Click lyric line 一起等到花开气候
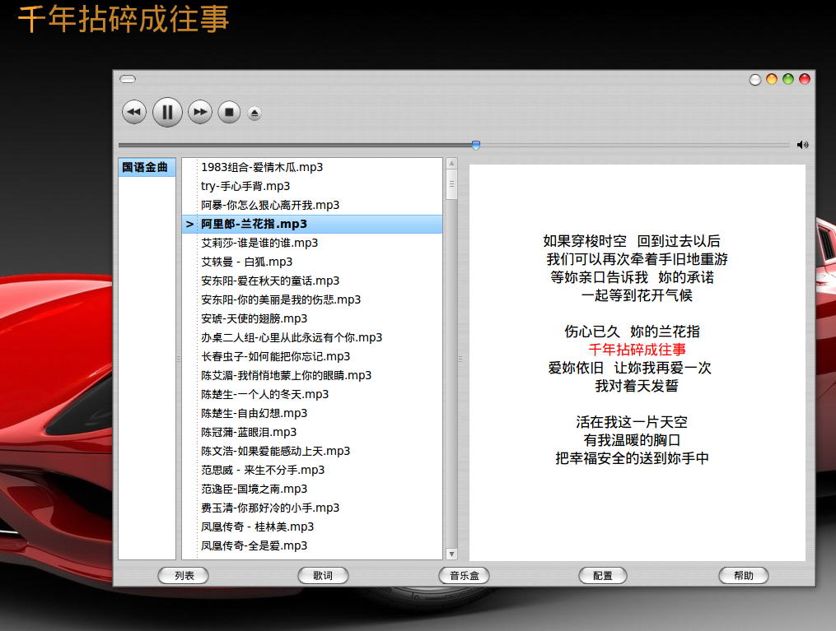Image resolution: width=836 pixels, height=631 pixels. pyautogui.click(x=638, y=295)
